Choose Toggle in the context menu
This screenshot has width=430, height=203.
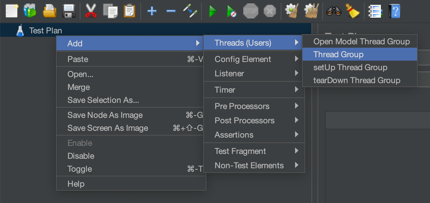(80, 169)
